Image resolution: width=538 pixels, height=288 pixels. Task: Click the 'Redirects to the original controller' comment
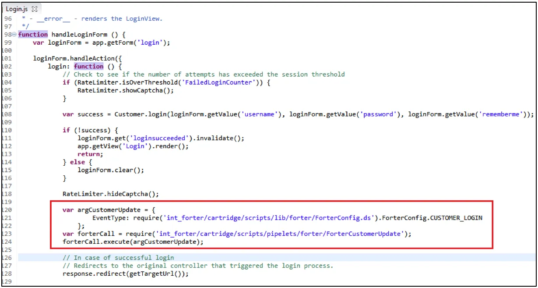[x=198, y=266]
